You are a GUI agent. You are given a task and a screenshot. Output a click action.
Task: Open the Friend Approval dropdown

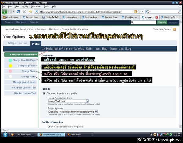73,112
